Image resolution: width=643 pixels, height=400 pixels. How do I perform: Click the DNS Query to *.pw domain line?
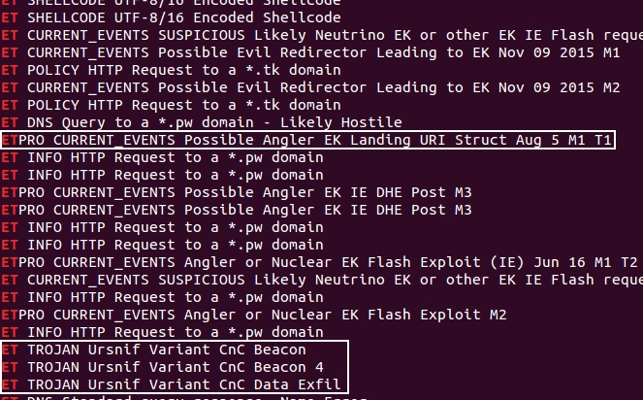(x=202, y=122)
